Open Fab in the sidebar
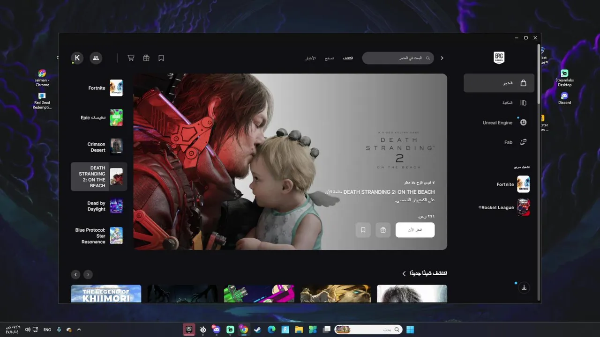Screen dimensions: 600x337 pos(499,142)
